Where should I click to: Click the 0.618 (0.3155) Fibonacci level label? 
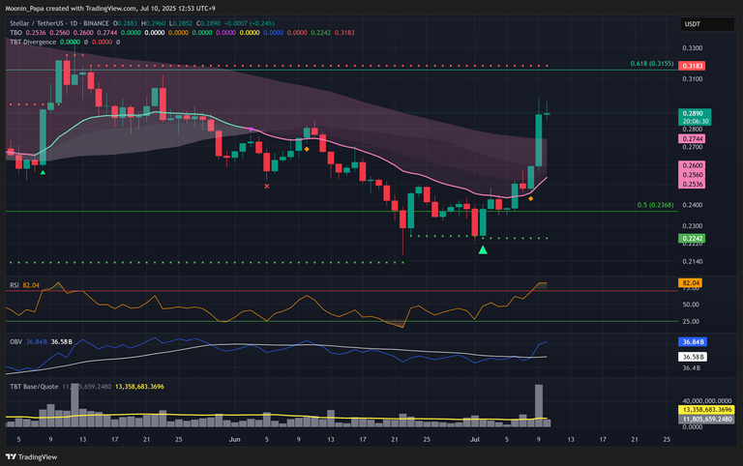(651, 64)
